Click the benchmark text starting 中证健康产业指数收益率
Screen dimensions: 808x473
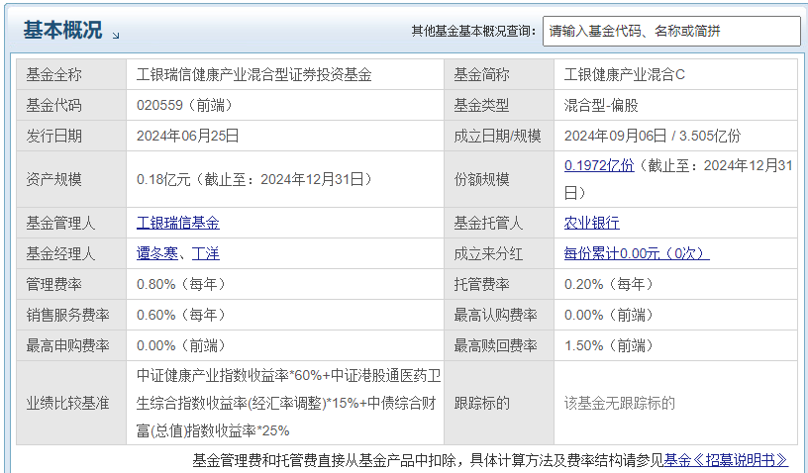288,403
